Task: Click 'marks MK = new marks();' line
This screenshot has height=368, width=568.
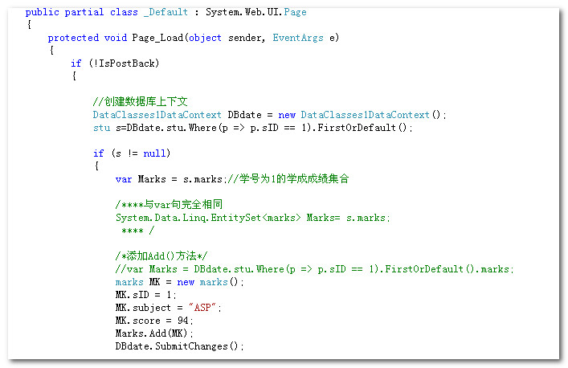Action: 180,282
